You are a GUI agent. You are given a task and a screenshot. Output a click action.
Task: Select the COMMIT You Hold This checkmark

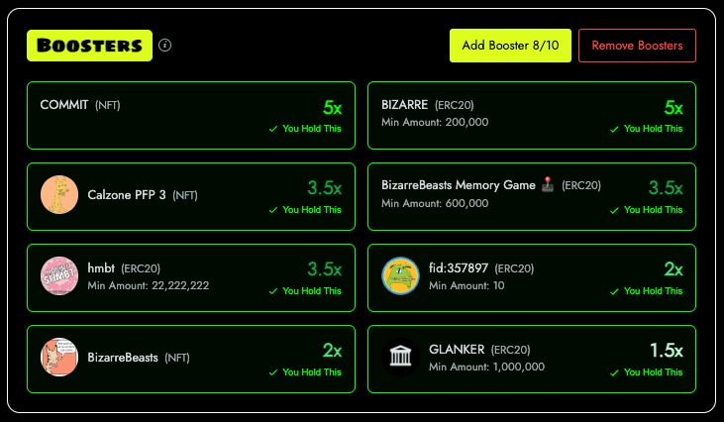[273, 129]
